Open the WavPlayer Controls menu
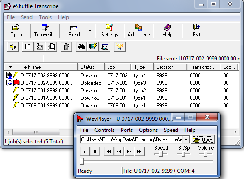The height and width of the screenshot is (179, 244). click(105, 130)
